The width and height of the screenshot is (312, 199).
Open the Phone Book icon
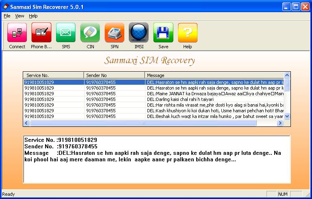click(41, 33)
